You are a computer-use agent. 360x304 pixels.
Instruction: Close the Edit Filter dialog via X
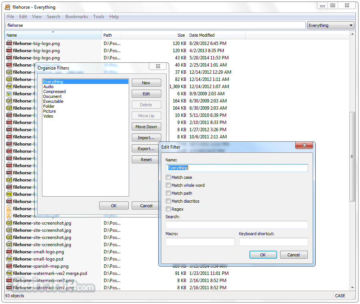tap(304, 145)
